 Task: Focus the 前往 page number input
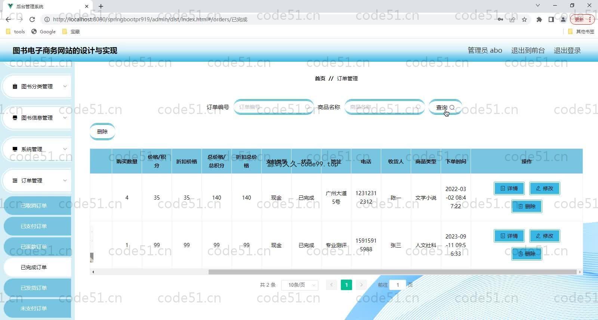[x=398, y=285]
